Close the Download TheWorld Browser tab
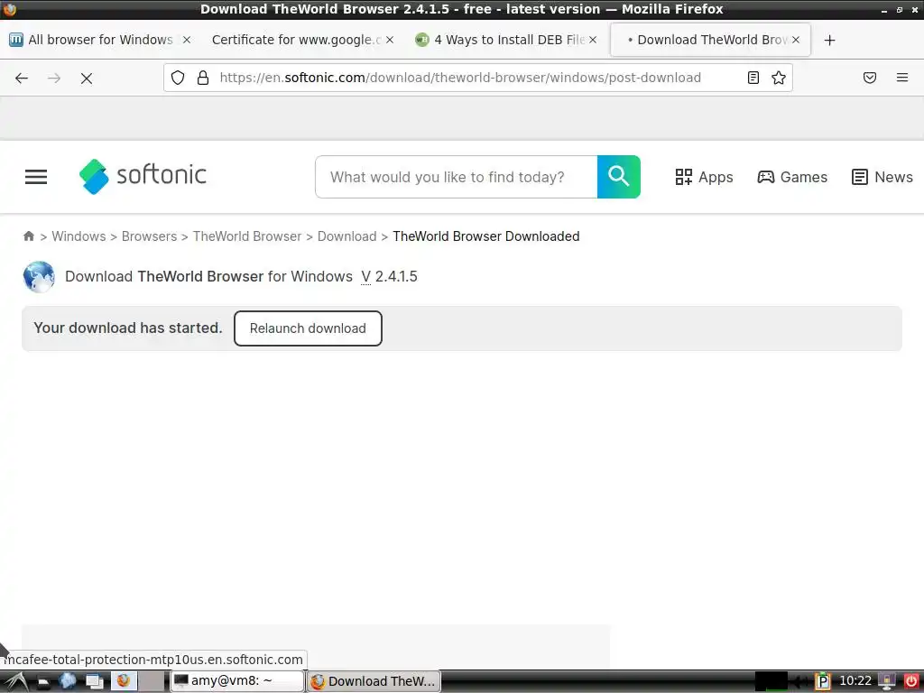 point(796,40)
